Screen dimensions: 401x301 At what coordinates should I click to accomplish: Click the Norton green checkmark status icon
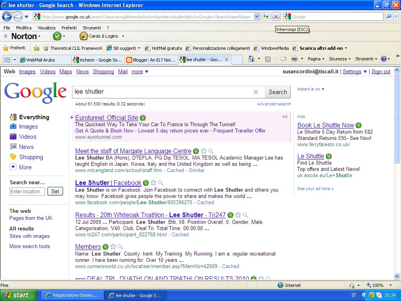tap(57, 36)
